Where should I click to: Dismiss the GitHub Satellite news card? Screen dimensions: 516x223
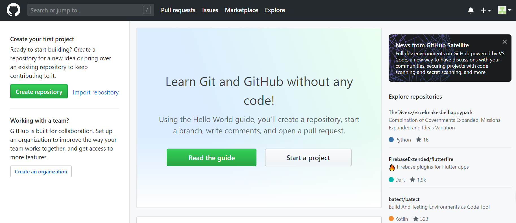pyautogui.click(x=505, y=42)
